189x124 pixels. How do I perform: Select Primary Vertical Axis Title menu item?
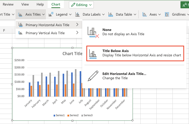point(49,33)
